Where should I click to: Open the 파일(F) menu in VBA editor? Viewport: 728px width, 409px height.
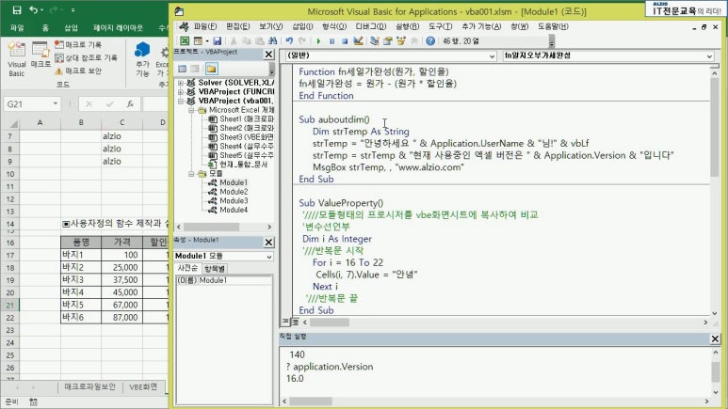coord(205,26)
